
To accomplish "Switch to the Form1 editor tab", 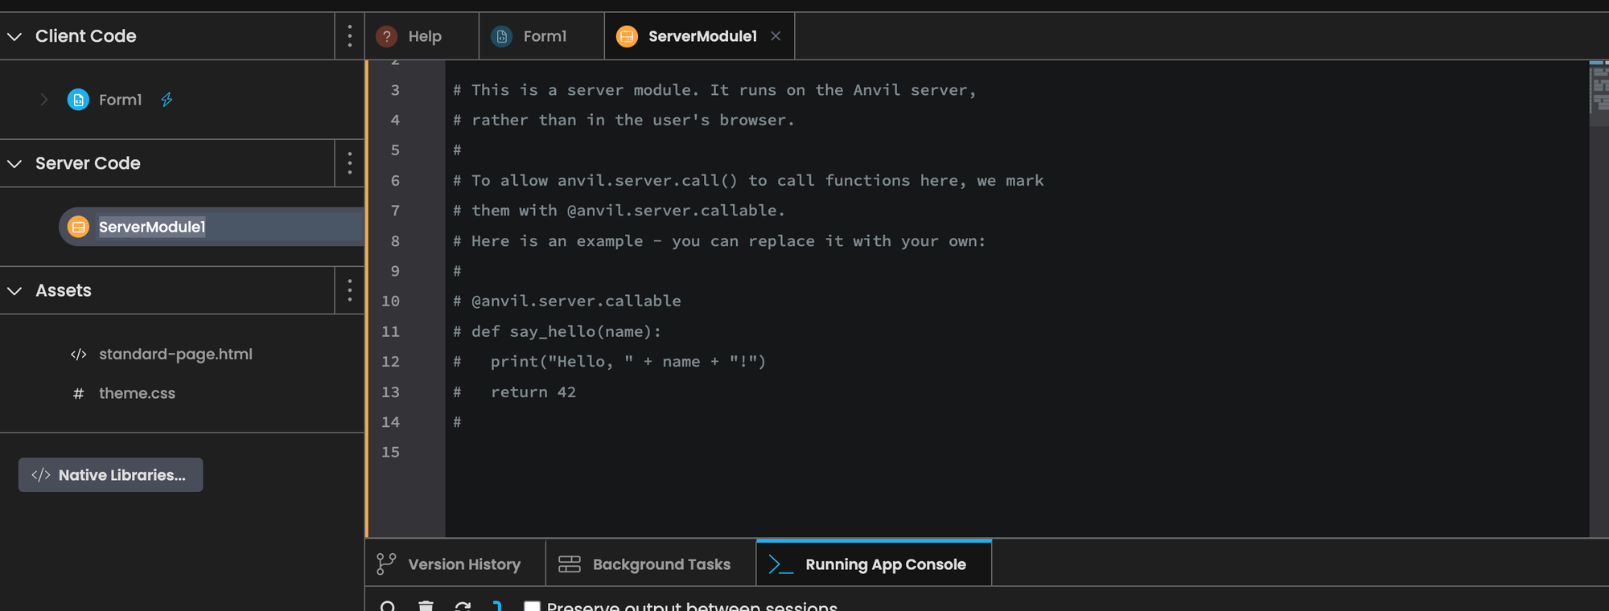I will tap(534, 36).
